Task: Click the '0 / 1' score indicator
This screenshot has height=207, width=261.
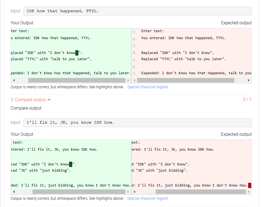Action: 247,99
